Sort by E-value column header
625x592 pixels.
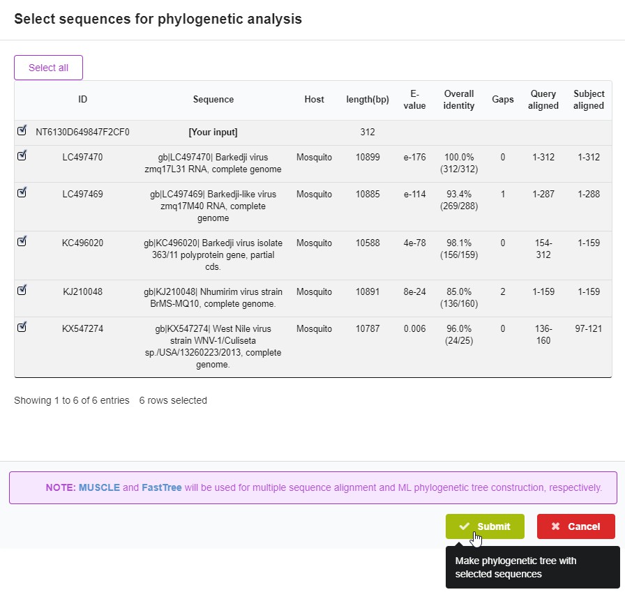(414, 100)
